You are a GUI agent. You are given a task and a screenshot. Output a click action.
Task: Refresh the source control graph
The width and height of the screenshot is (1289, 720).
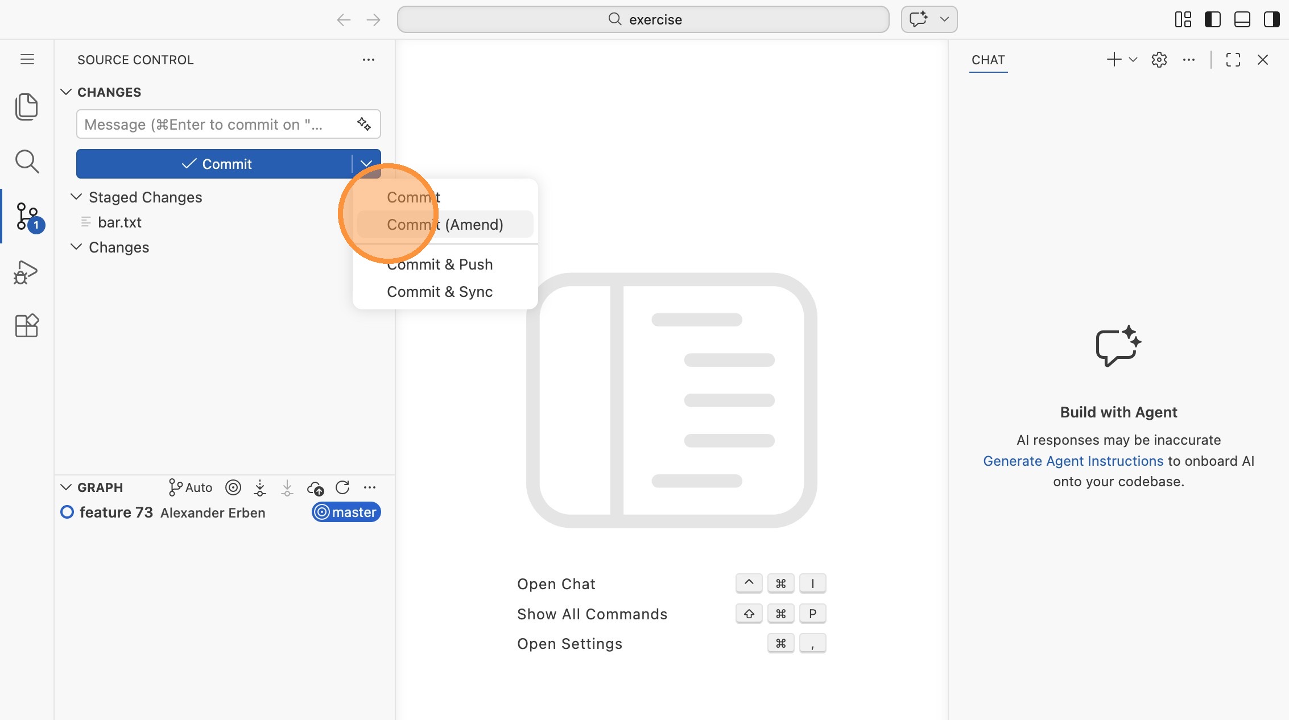342,487
